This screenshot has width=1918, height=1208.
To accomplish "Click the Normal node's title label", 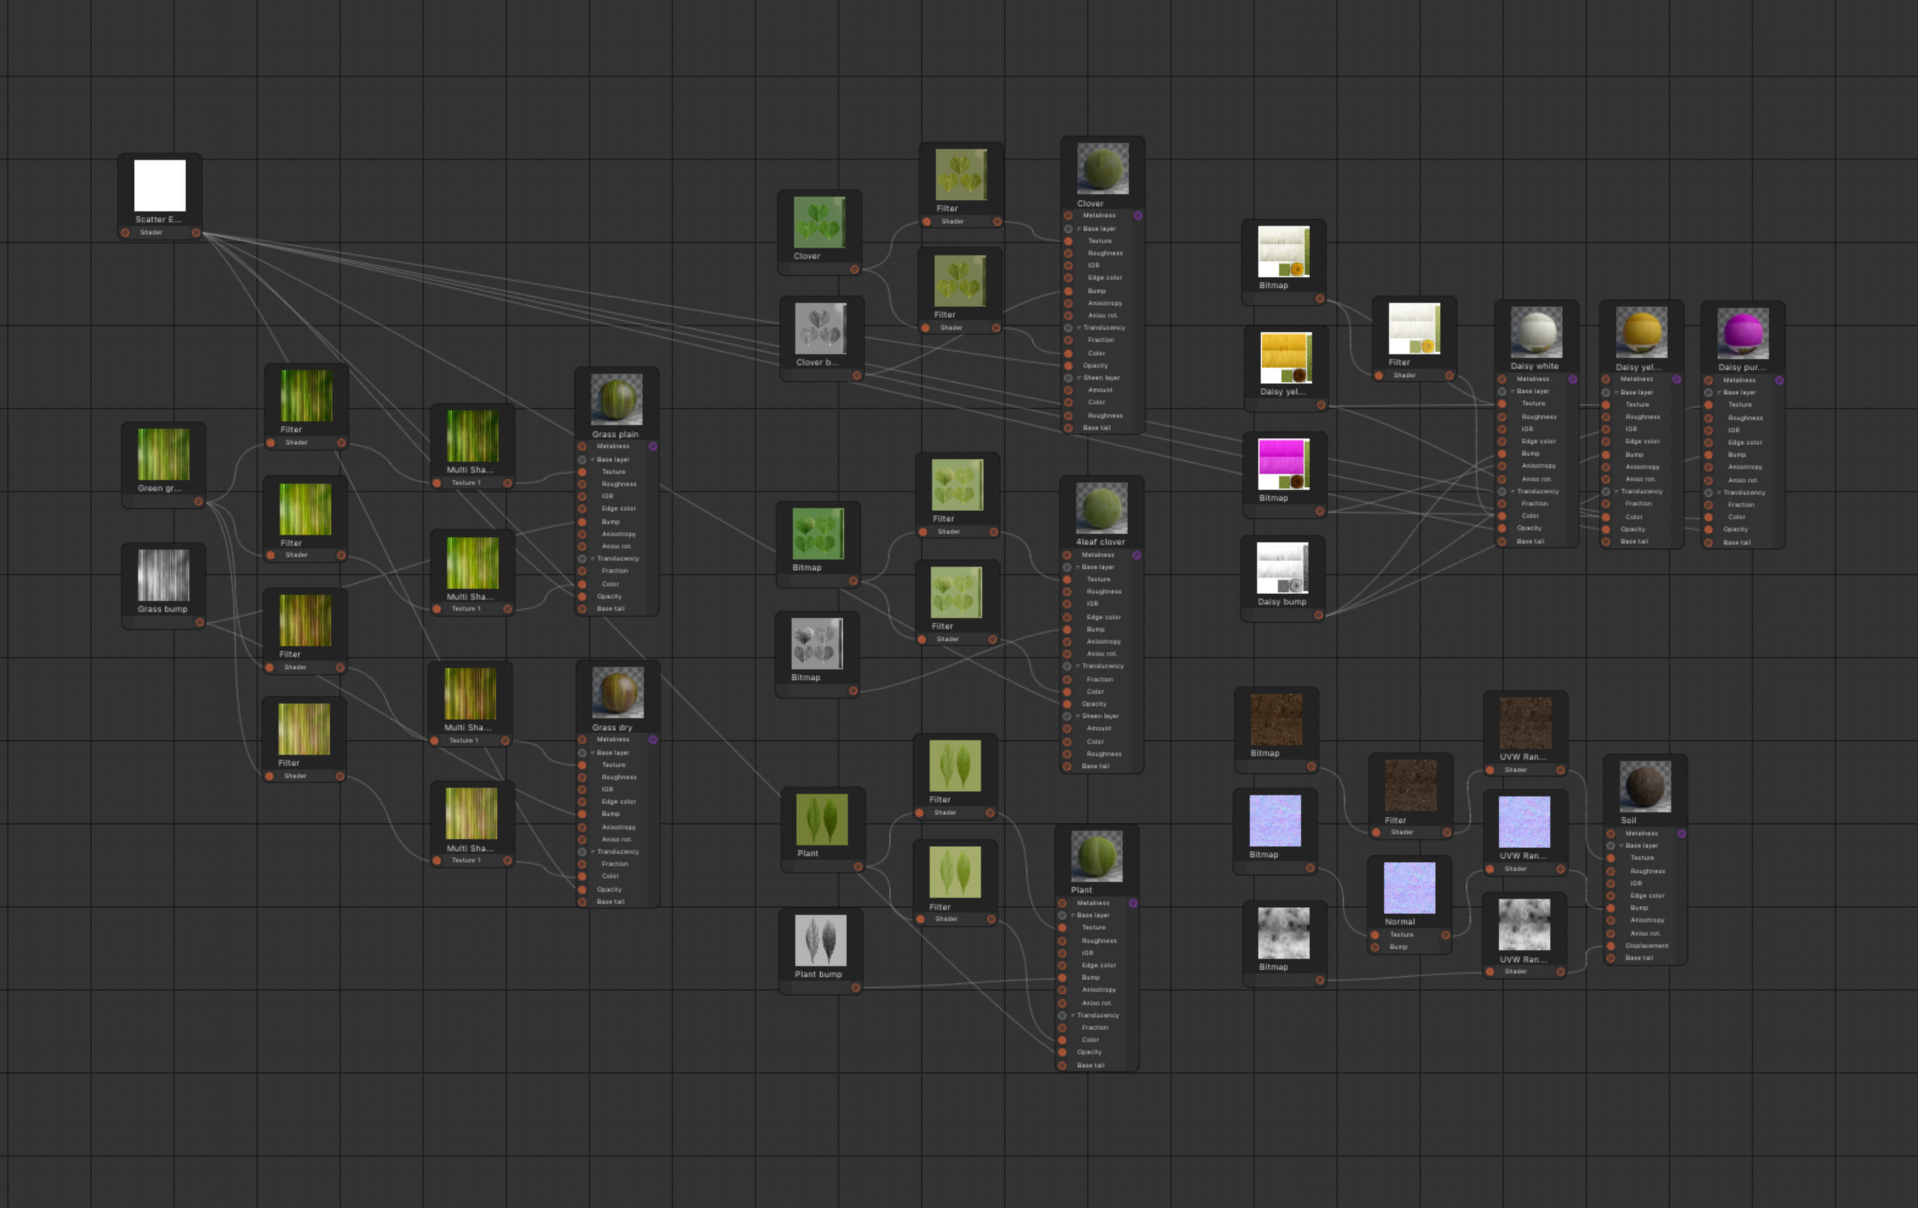I will coord(1399,922).
